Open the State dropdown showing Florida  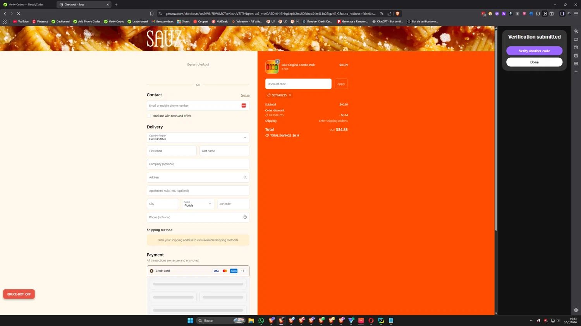coord(198,204)
